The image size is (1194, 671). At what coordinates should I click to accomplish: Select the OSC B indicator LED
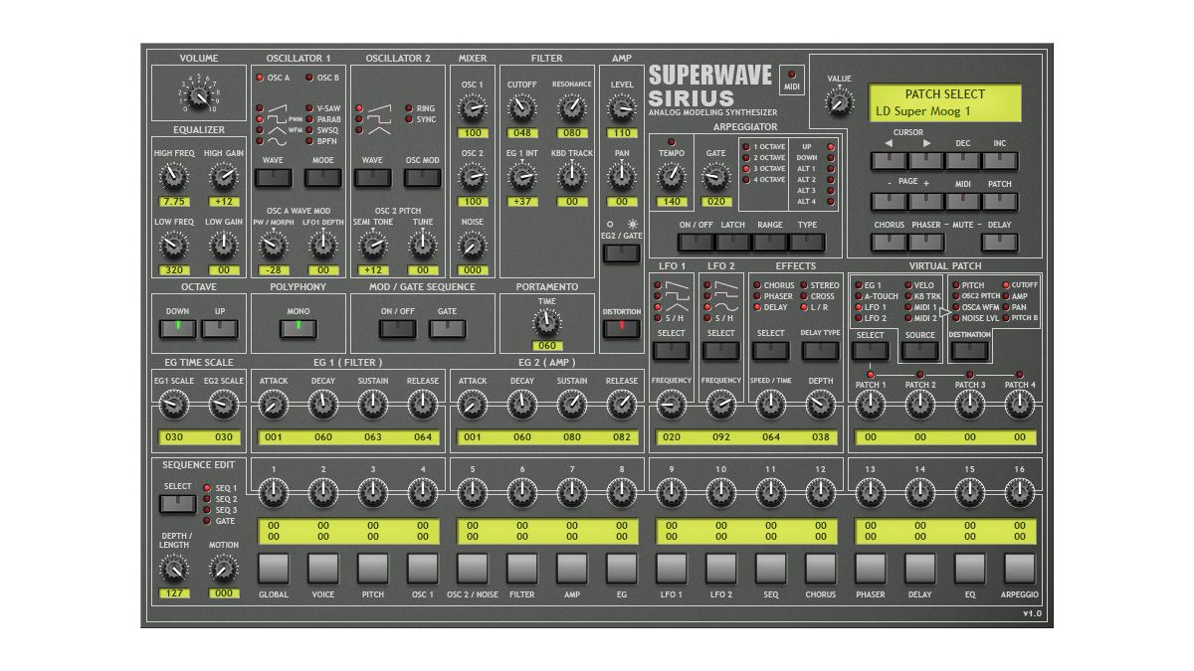point(308,78)
